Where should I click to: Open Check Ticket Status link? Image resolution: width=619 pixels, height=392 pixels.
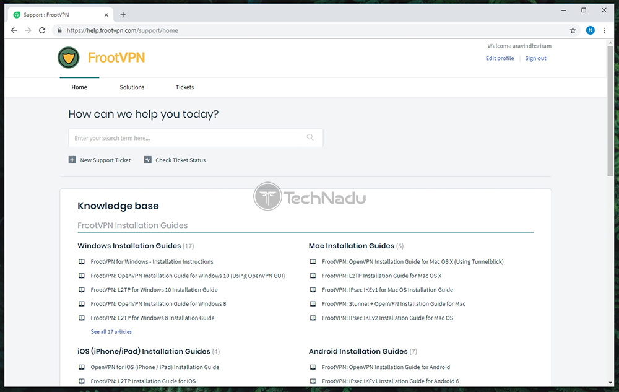[x=180, y=160]
